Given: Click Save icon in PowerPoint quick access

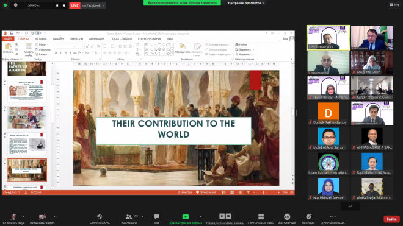Looking at the screenshot, I should (x=12, y=34).
